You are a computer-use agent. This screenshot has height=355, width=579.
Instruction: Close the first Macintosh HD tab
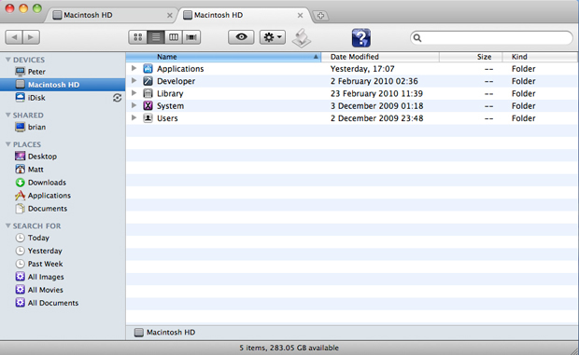coord(169,16)
